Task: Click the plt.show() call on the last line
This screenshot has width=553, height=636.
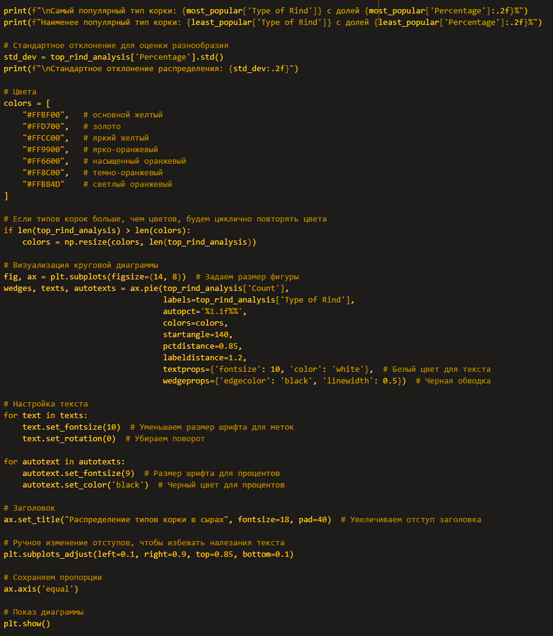Action: tap(27, 624)
